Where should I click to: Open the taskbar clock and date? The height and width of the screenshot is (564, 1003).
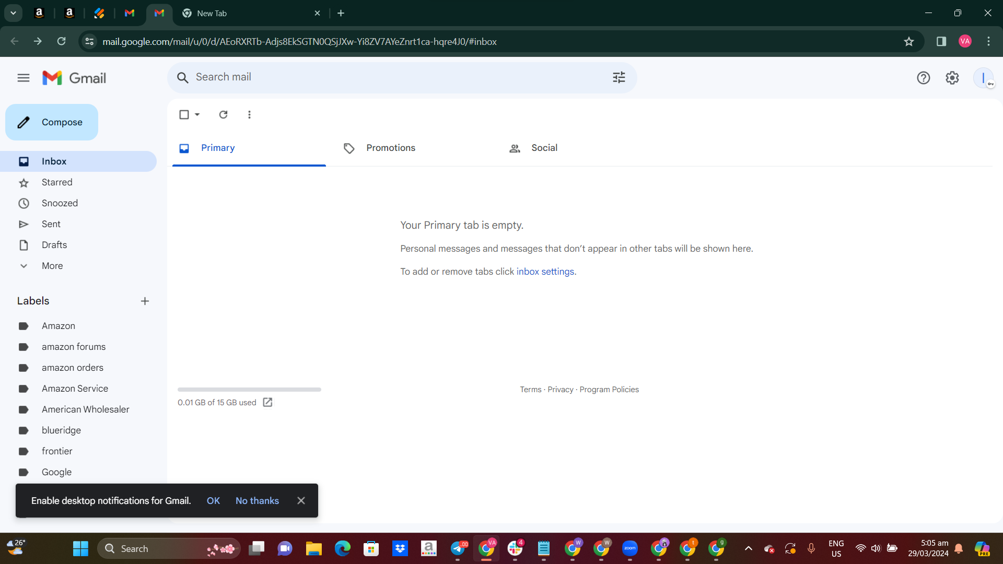tap(928, 548)
